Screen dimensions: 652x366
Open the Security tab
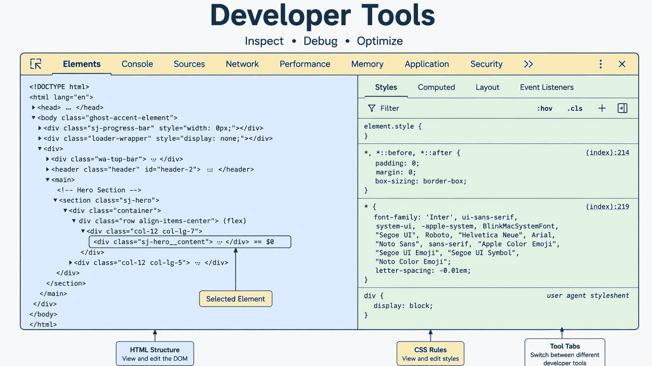click(x=486, y=64)
